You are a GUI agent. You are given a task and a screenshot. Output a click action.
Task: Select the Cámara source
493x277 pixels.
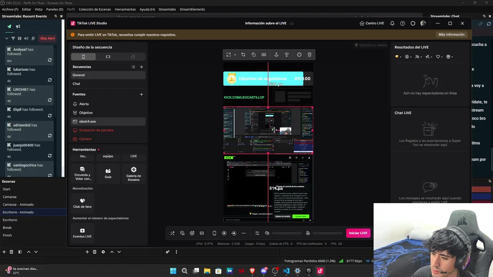(x=108, y=139)
